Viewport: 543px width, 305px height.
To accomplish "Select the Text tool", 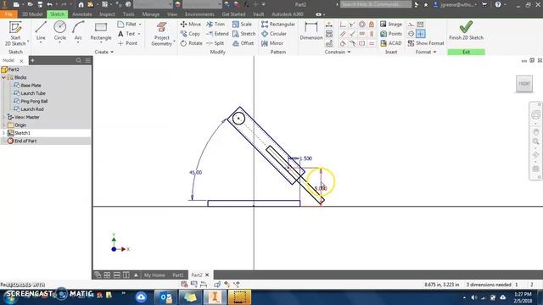I will coord(126,34).
